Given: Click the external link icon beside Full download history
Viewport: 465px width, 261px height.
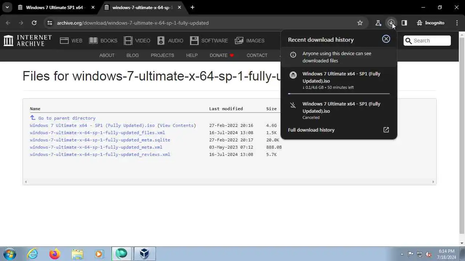Looking at the screenshot, I should [386, 130].
